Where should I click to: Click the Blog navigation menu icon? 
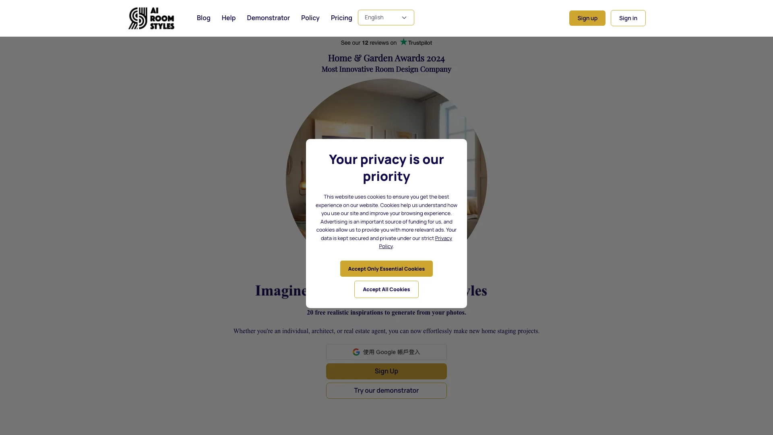[x=203, y=18]
